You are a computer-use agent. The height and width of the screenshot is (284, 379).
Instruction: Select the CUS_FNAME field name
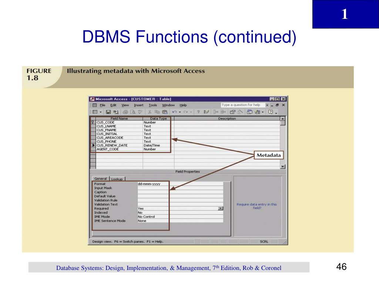(x=107, y=130)
